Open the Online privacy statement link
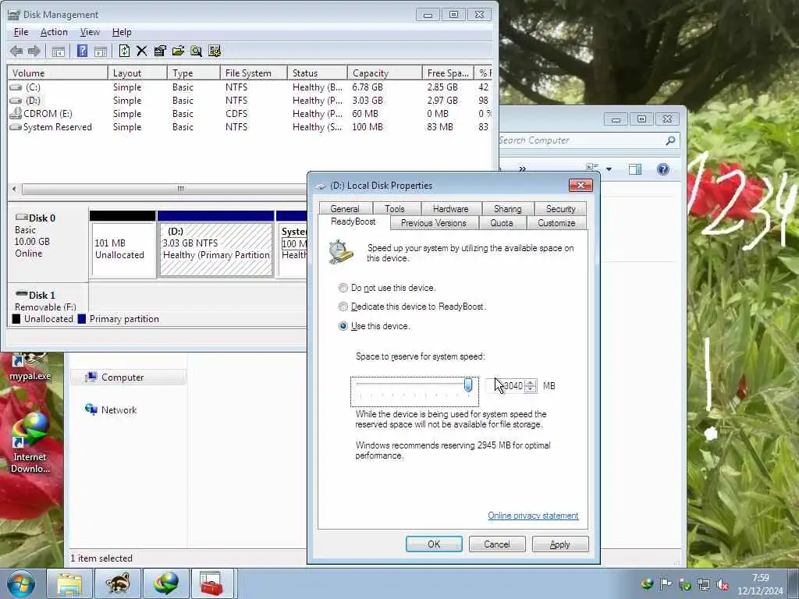The image size is (799, 599). (533, 516)
